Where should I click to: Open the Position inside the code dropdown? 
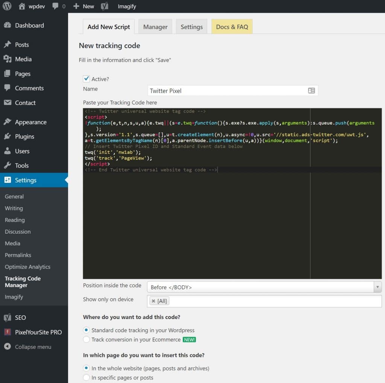point(377,287)
